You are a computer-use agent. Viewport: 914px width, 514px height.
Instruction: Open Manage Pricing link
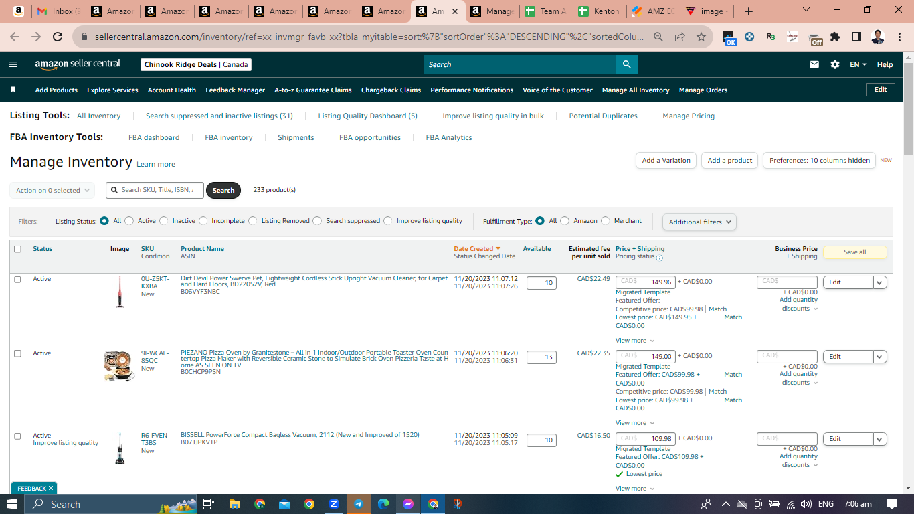[x=689, y=116]
